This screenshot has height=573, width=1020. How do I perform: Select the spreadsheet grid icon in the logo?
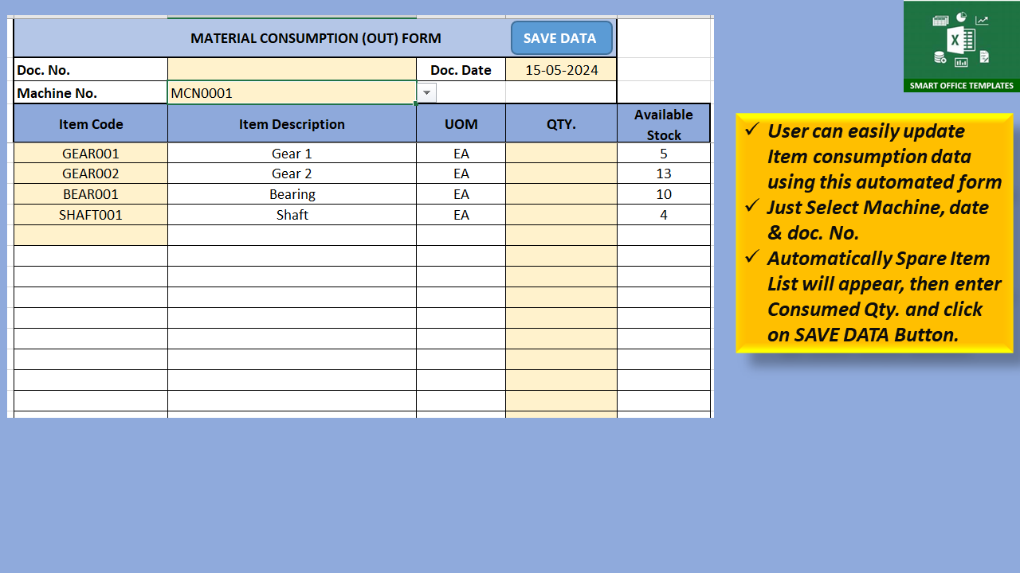coord(940,21)
